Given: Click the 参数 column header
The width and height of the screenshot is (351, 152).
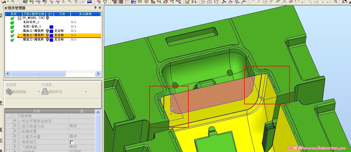Looking at the screenshot, I should click(37, 111).
